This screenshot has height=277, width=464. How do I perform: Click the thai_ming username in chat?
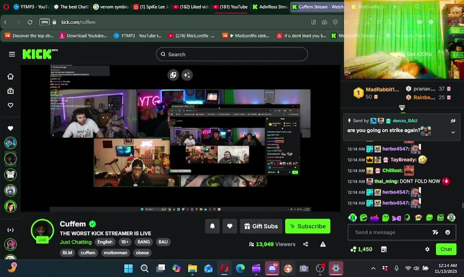(386, 181)
